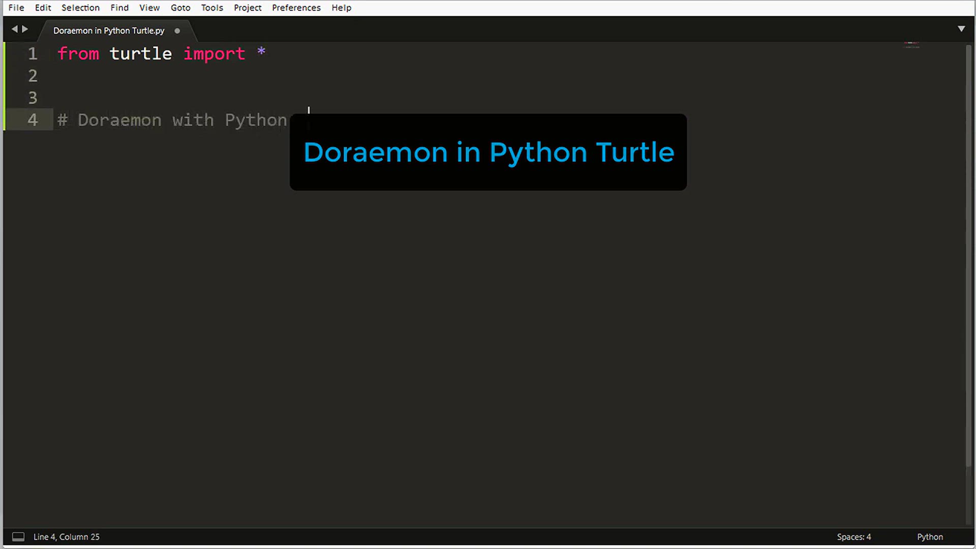The image size is (976, 549).
Task: Click line number 4 in gutter
Action: pyautogui.click(x=33, y=120)
